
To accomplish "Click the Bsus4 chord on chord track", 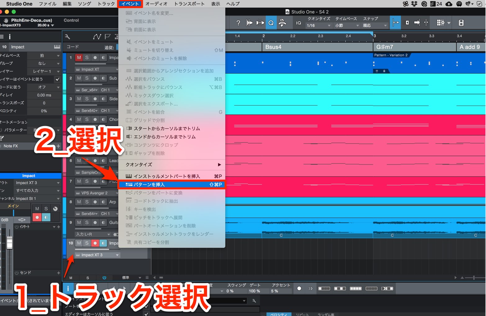I will point(317,47).
